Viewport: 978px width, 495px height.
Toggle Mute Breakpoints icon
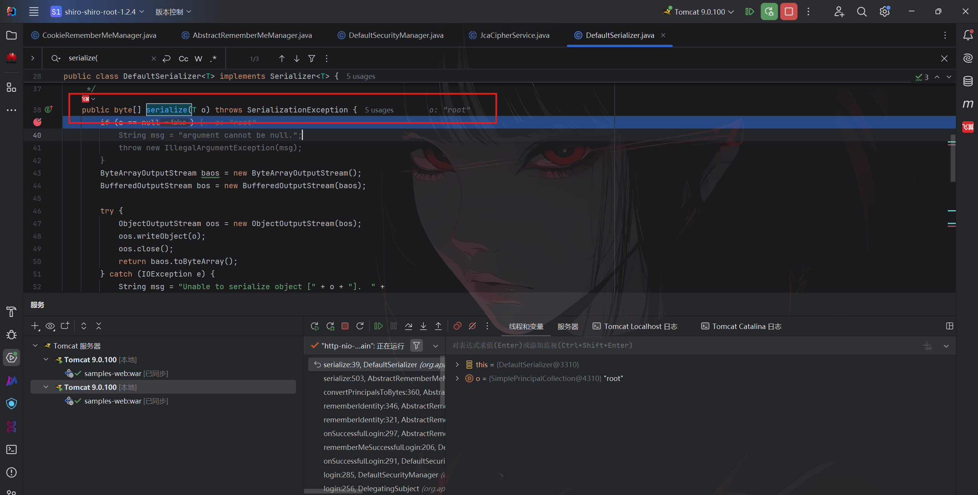[472, 326]
